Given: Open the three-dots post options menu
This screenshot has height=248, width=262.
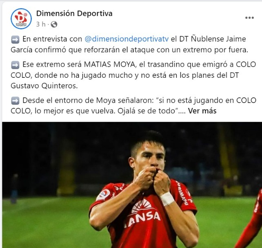Looking at the screenshot, I should pos(249,18).
